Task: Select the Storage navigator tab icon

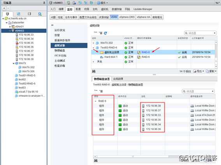Action: [29, 14]
